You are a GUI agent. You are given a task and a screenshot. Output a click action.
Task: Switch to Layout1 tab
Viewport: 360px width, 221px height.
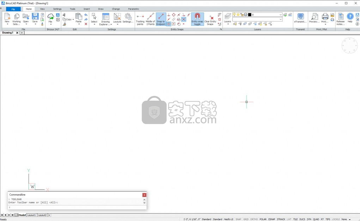pos(32,215)
